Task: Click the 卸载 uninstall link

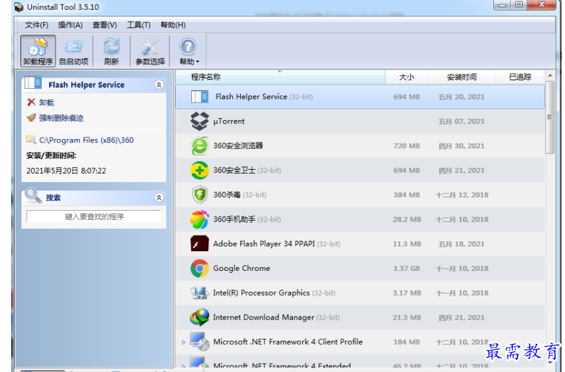Action: 46,102
